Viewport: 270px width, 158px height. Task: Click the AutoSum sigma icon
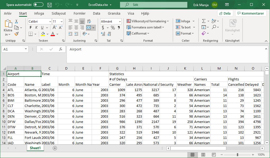coord(203,21)
